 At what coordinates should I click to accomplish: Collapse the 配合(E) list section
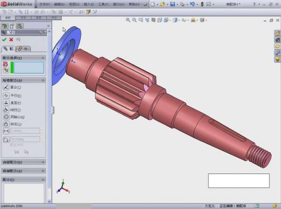pos(43,179)
